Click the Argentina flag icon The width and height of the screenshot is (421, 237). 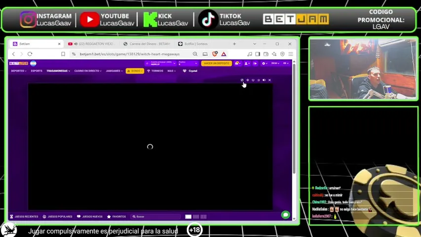pyautogui.click(x=33, y=63)
